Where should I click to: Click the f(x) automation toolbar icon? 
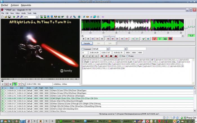pos(103,17)
